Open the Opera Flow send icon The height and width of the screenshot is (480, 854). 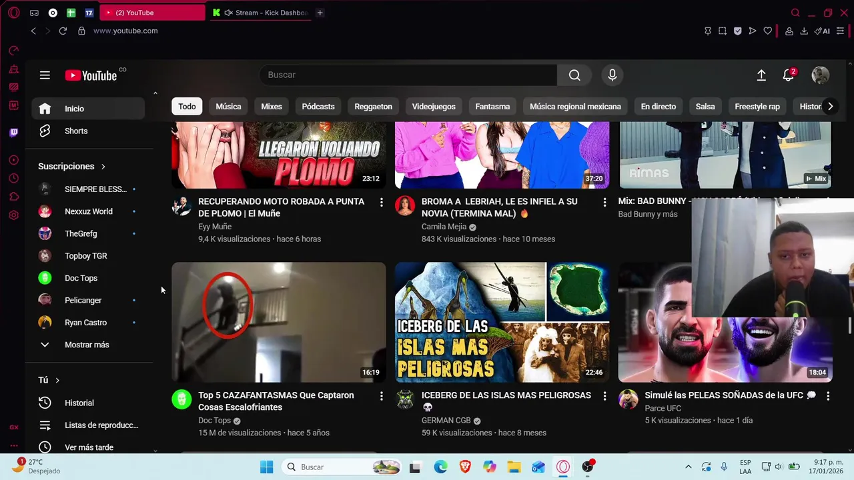coord(753,31)
